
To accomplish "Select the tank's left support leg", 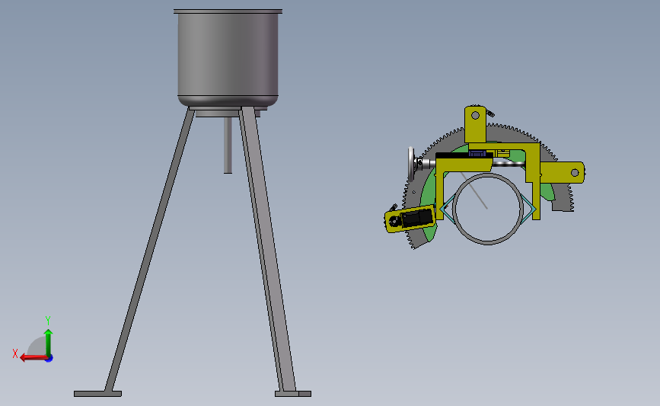I will point(149,250).
